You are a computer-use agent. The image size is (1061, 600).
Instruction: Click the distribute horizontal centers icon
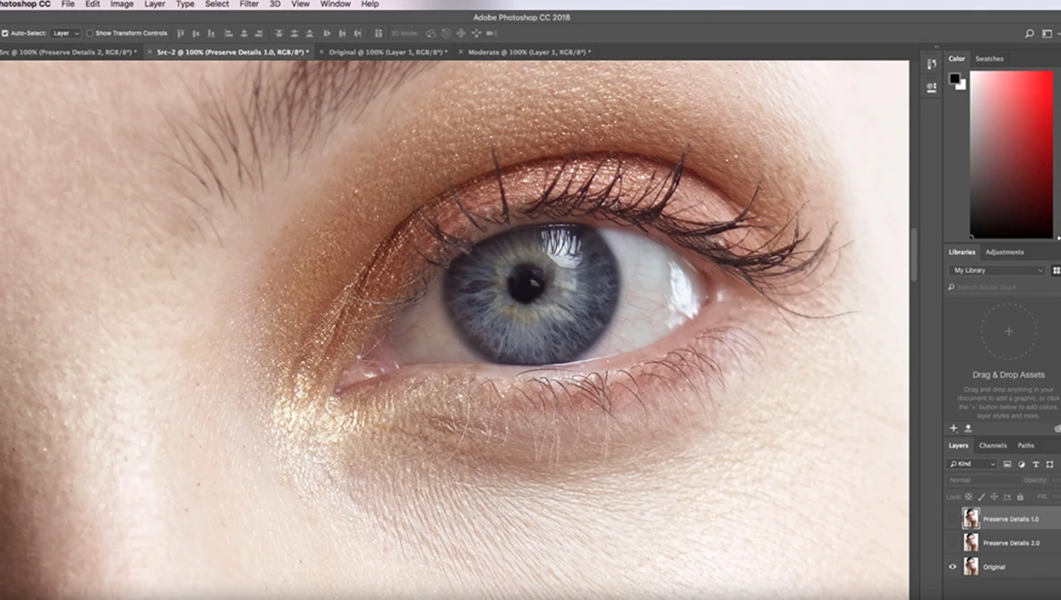coord(342,33)
